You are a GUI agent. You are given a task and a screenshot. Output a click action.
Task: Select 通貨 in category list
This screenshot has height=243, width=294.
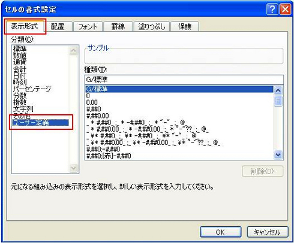pos(20,62)
